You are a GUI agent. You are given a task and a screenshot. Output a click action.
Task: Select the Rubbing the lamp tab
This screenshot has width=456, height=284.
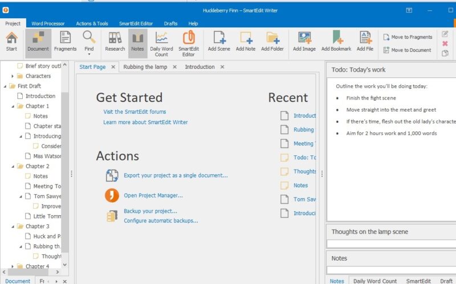[145, 67]
